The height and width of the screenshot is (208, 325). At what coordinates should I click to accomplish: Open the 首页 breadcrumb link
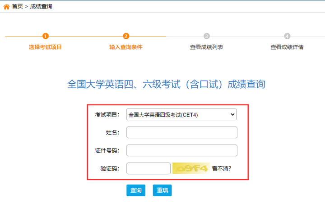click(x=18, y=6)
